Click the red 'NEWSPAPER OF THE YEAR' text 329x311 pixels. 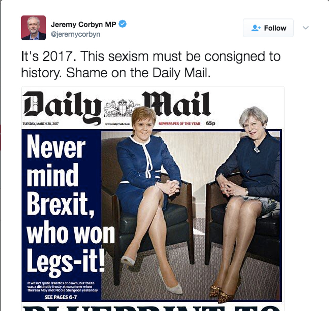click(x=179, y=124)
